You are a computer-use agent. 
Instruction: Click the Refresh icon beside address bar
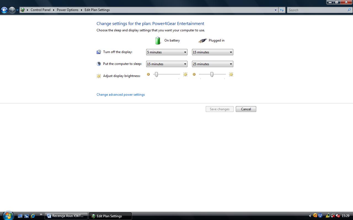click(x=282, y=10)
